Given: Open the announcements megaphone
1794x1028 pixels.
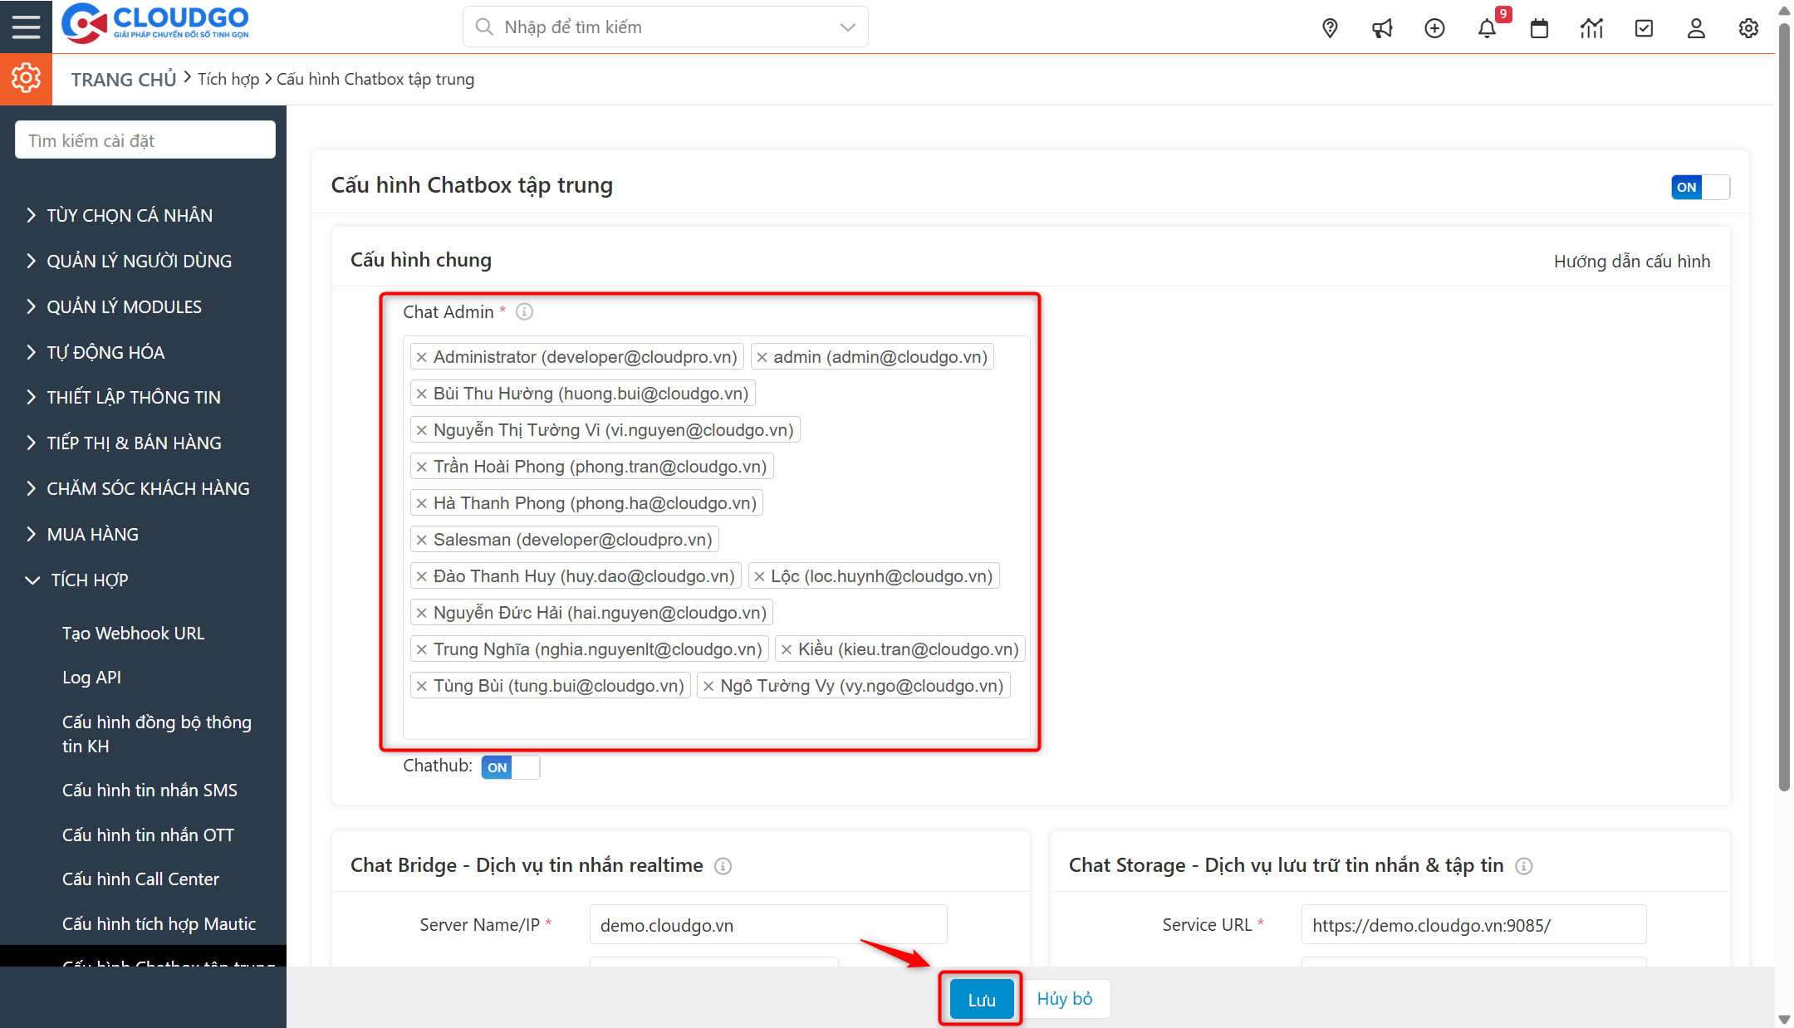Looking at the screenshot, I should point(1382,27).
